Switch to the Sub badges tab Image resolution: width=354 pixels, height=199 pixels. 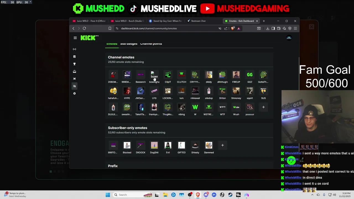click(x=129, y=44)
